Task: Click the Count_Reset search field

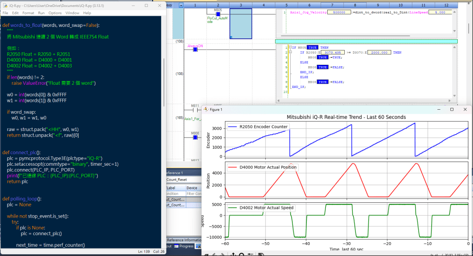Action: (x=184, y=180)
